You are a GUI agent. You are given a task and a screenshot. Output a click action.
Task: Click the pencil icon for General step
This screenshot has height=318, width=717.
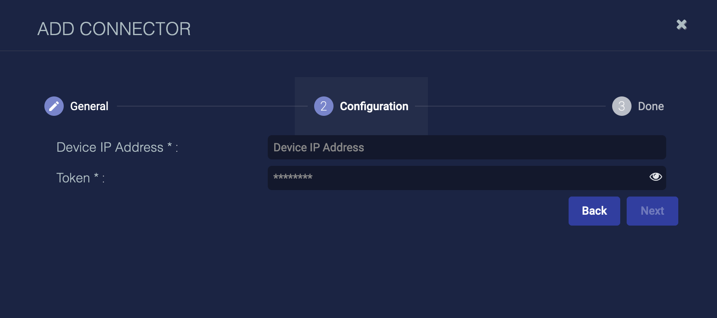(x=54, y=106)
